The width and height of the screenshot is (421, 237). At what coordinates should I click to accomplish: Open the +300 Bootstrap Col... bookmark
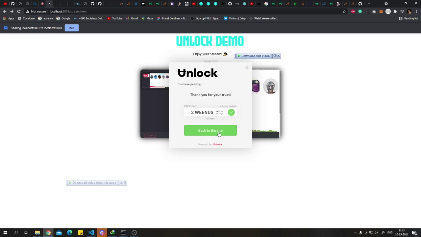pos(88,18)
